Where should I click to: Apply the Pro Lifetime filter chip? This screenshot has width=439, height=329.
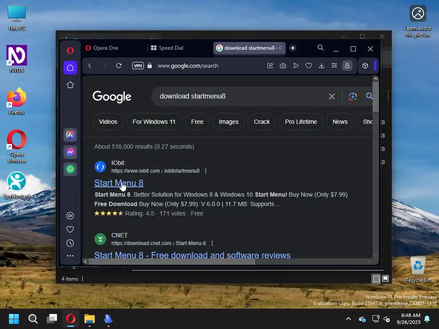tap(301, 122)
